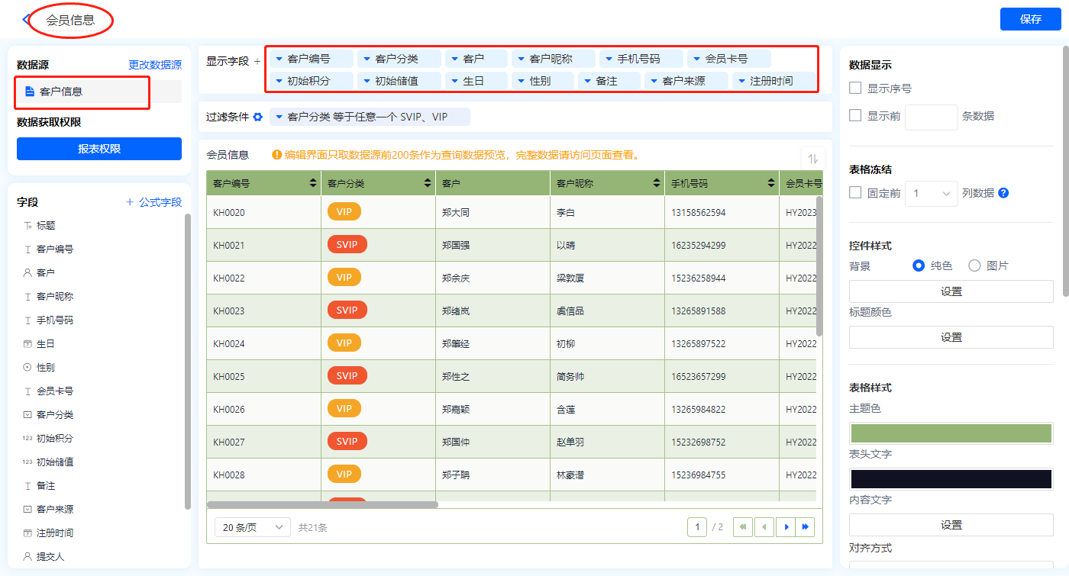Select the 手机号码 field in the field list
This screenshot has width=1069, height=576.
point(55,320)
